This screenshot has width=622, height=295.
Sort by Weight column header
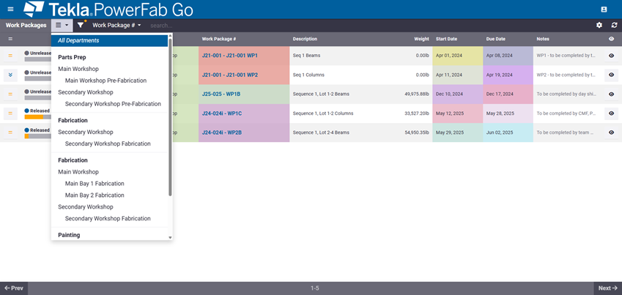point(422,39)
